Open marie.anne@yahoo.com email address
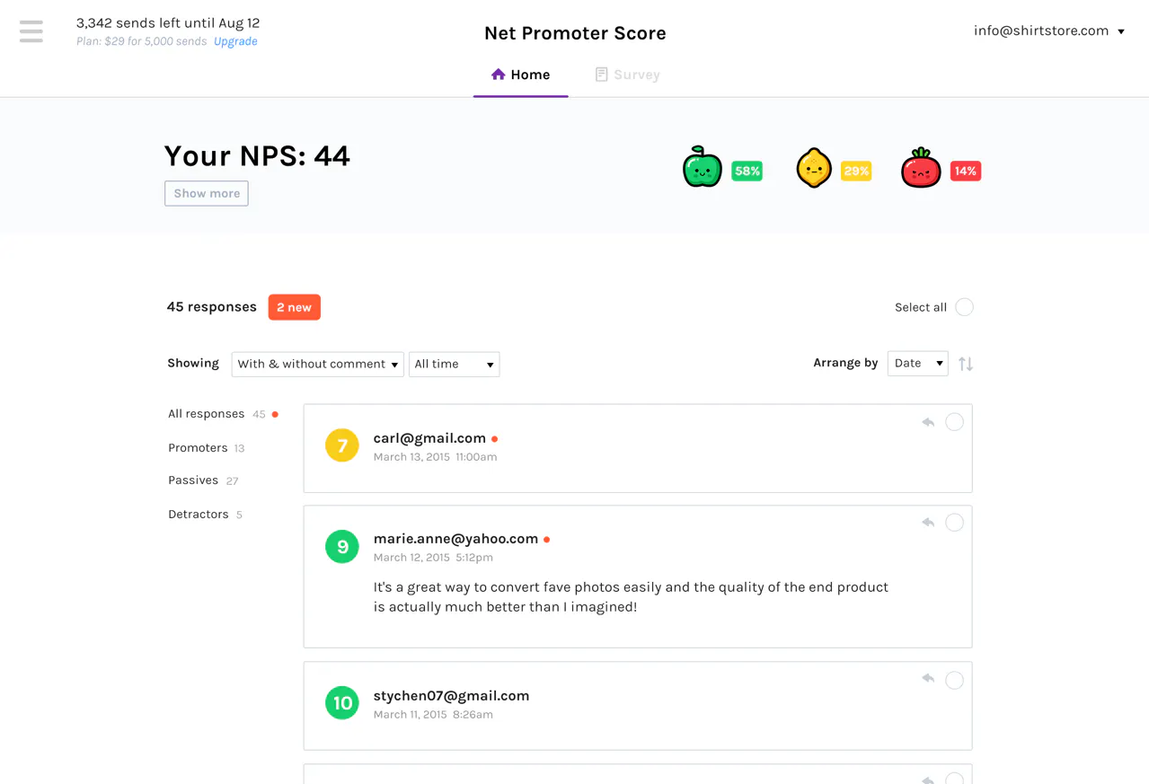Image resolution: width=1149 pixels, height=784 pixels. tap(455, 539)
